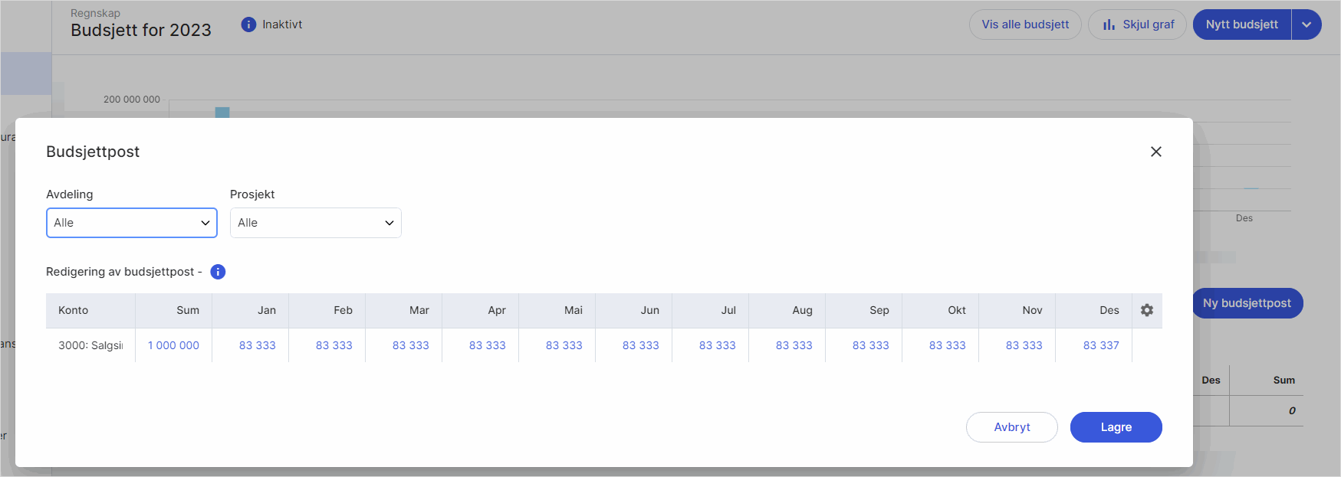Click the Avbryt button
Image resolution: width=1341 pixels, height=477 pixels.
(1011, 427)
